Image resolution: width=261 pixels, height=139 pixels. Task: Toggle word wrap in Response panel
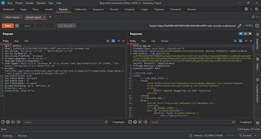click(x=240, y=41)
